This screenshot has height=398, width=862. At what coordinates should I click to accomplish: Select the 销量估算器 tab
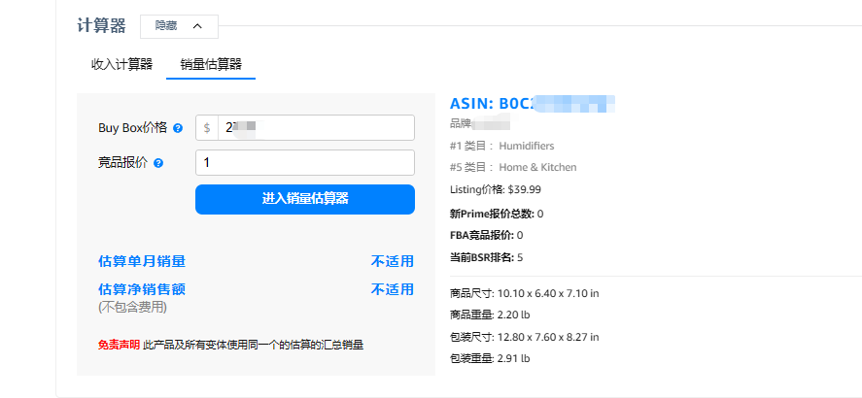point(211,64)
